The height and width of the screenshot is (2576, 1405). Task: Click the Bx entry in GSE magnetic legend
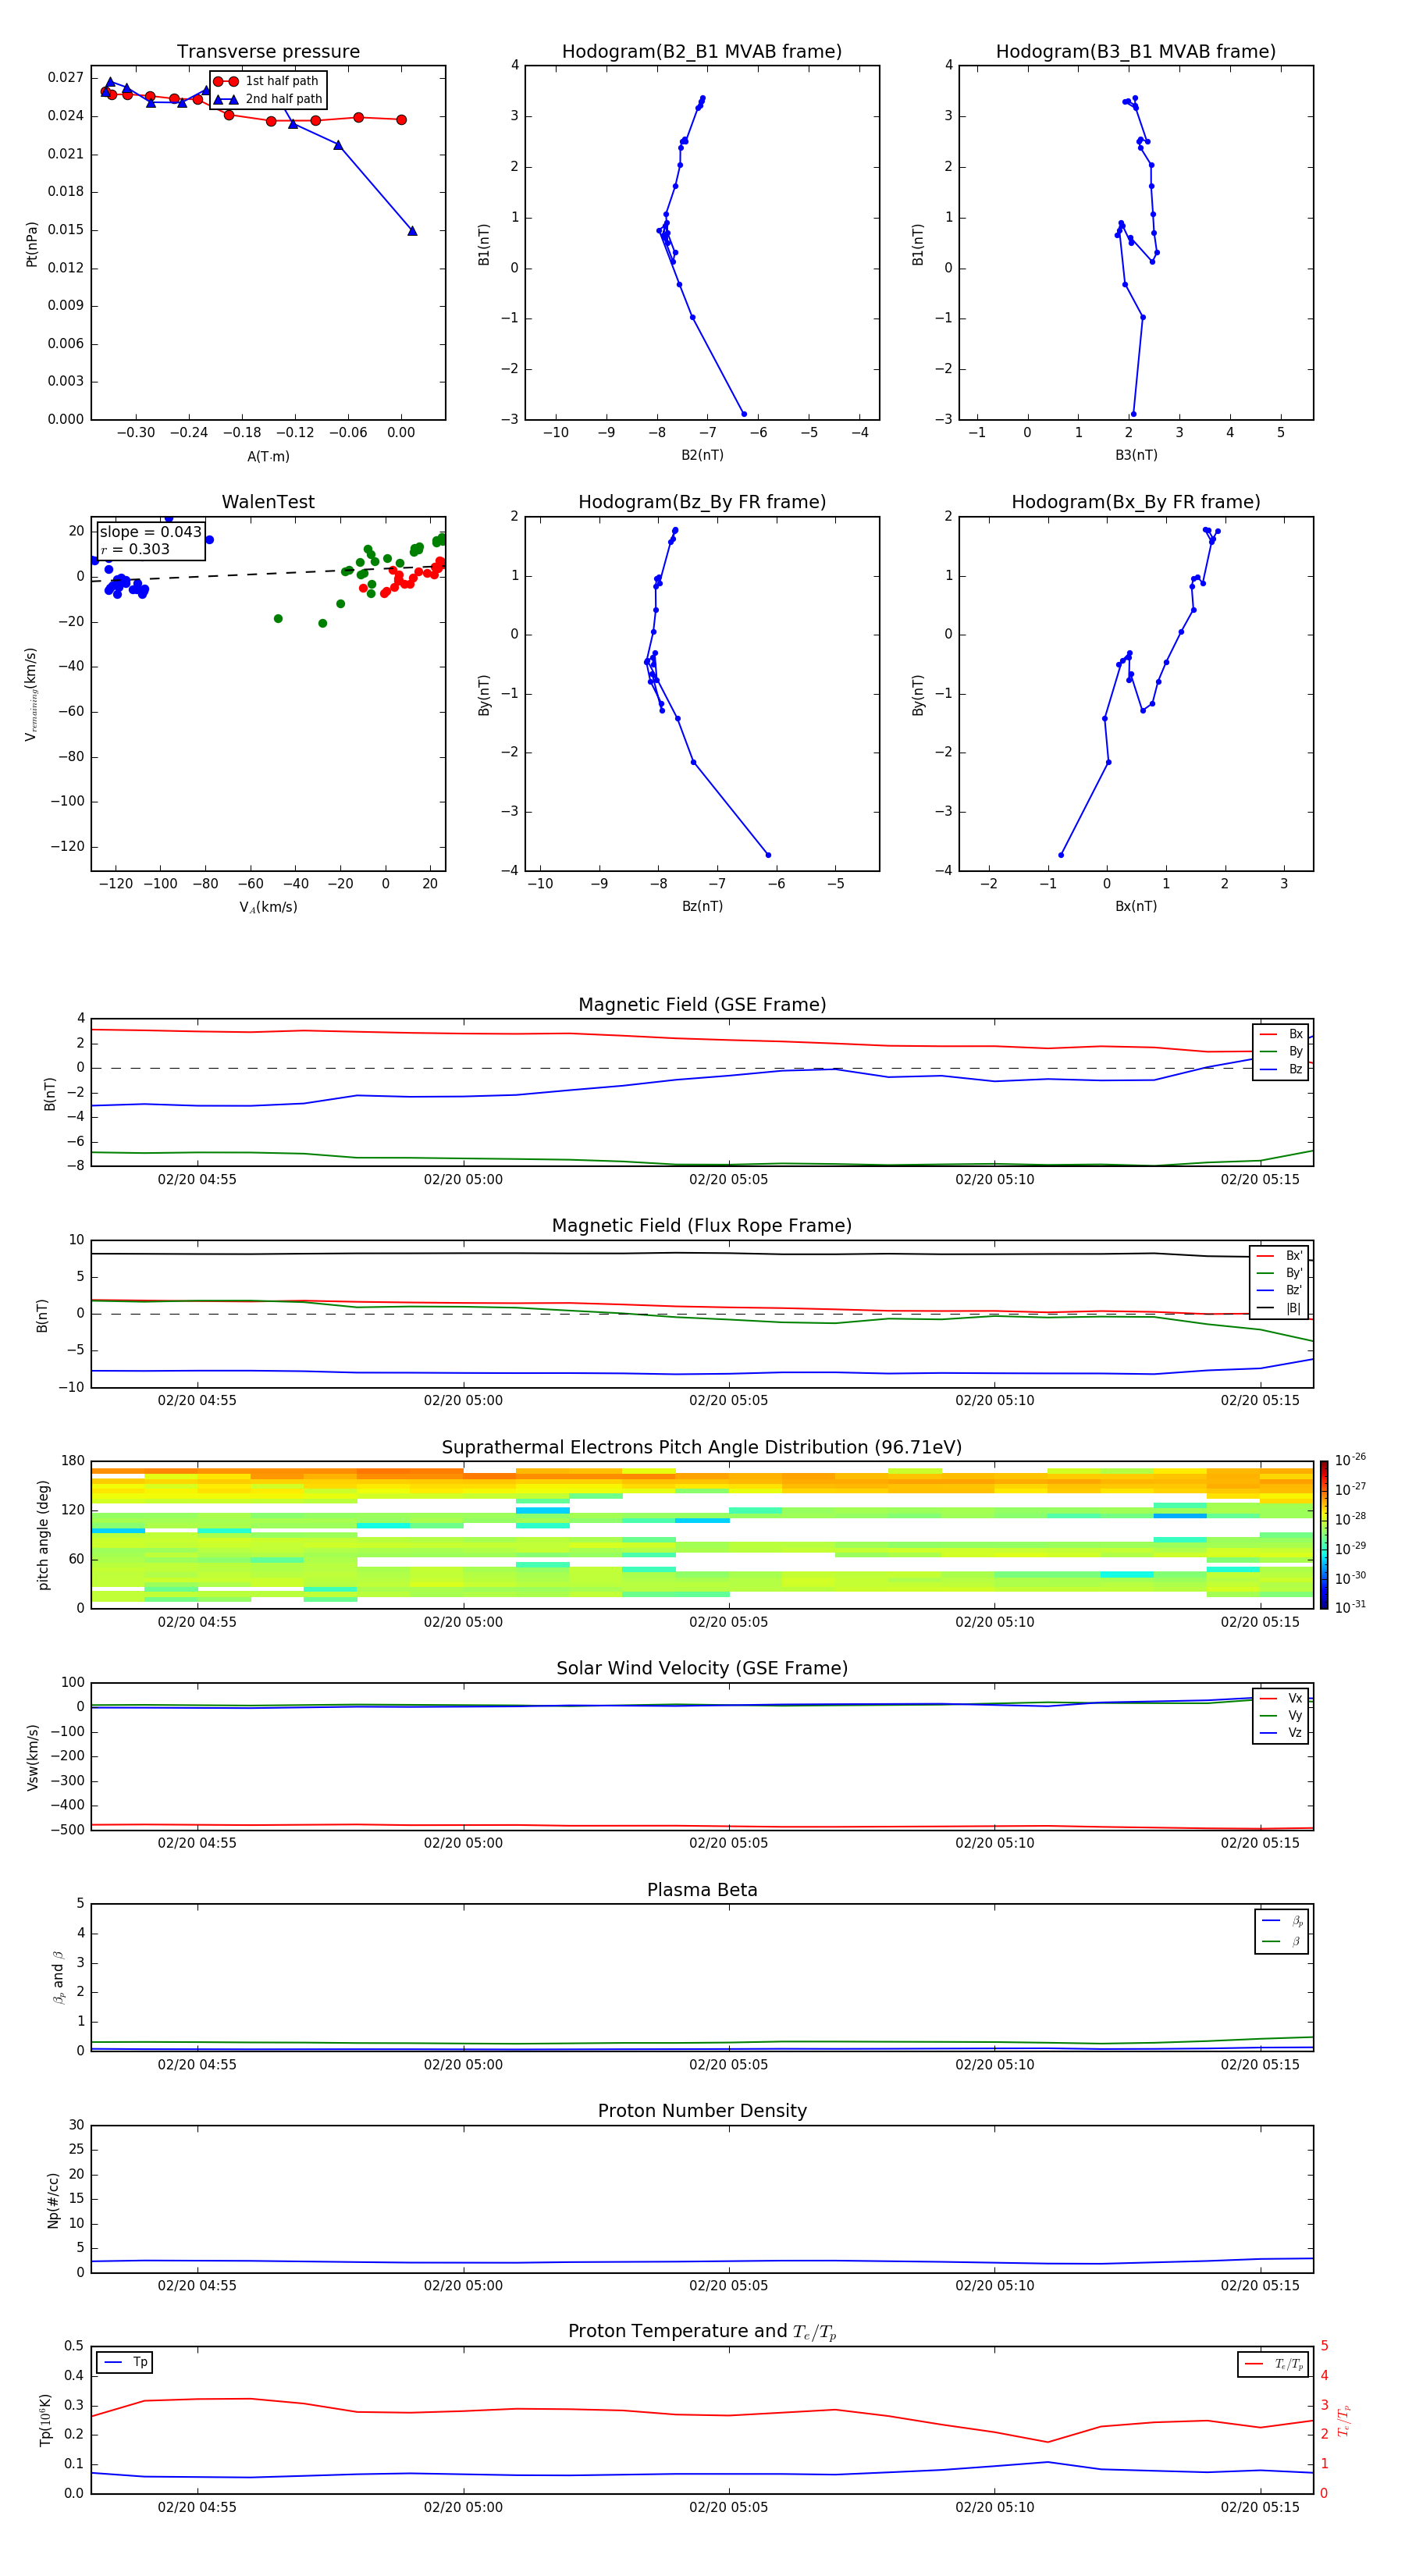(x=1281, y=1034)
